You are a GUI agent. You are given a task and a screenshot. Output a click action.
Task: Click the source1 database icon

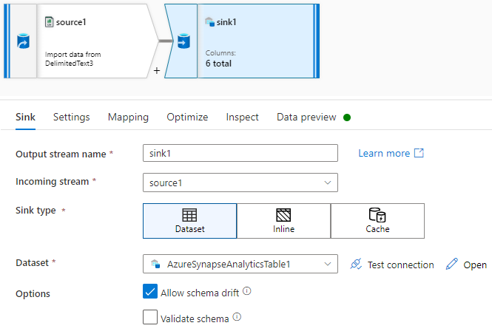(23, 41)
